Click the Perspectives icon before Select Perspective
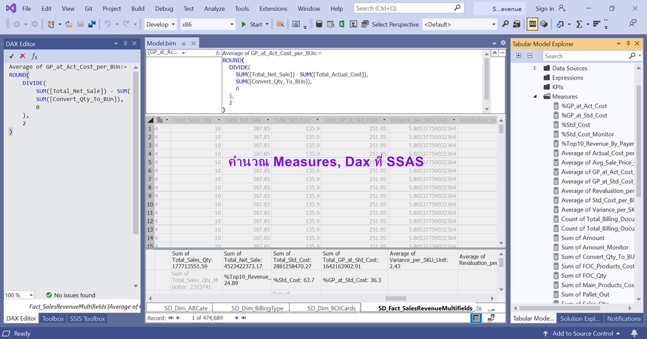Screen dimensions: 647x339 [x=365, y=24]
